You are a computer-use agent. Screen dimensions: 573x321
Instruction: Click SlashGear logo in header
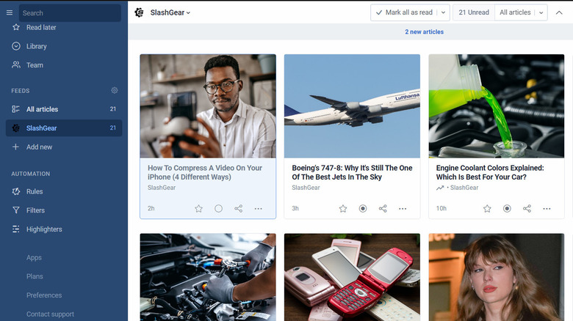tap(139, 12)
